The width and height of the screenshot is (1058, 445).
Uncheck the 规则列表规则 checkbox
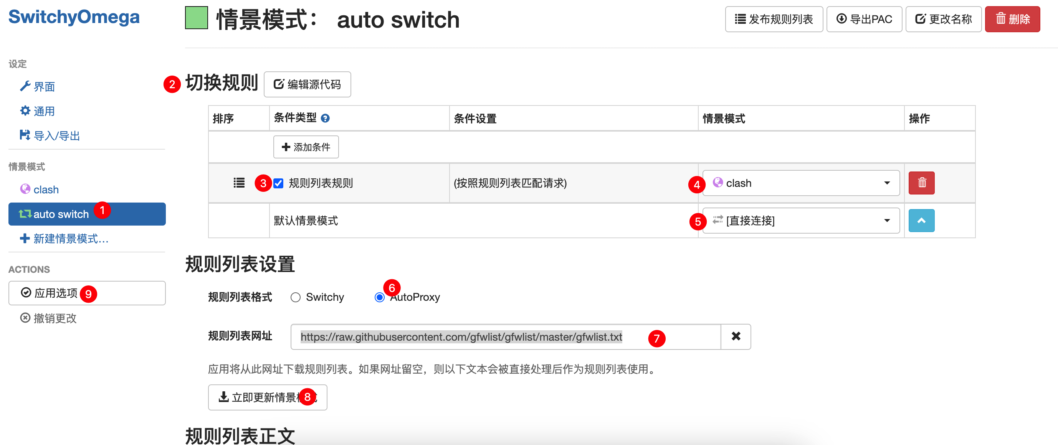pyautogui.click(x=278, y=183)
